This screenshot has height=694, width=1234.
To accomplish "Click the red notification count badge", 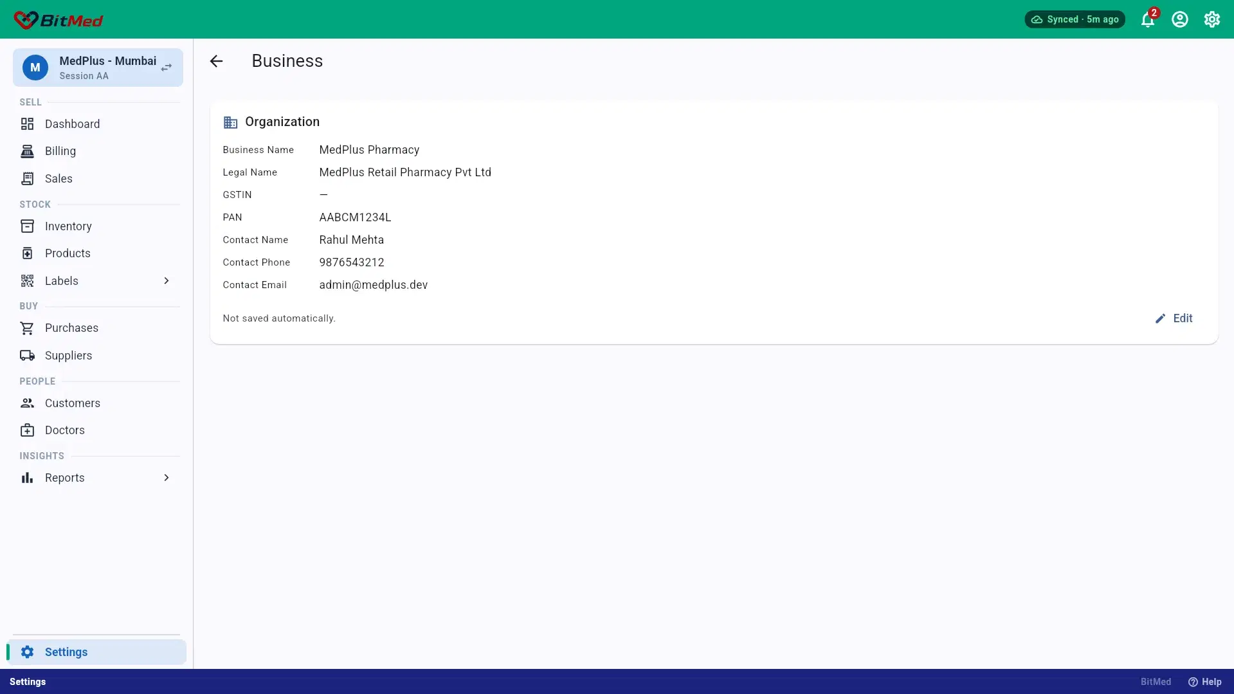I will 1154,13.
